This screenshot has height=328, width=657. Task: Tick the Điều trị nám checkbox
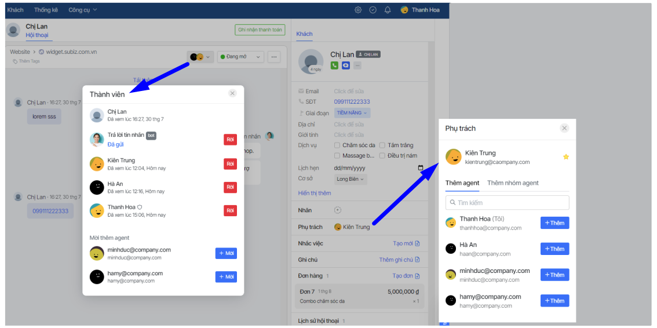click(x=382, y=156)
